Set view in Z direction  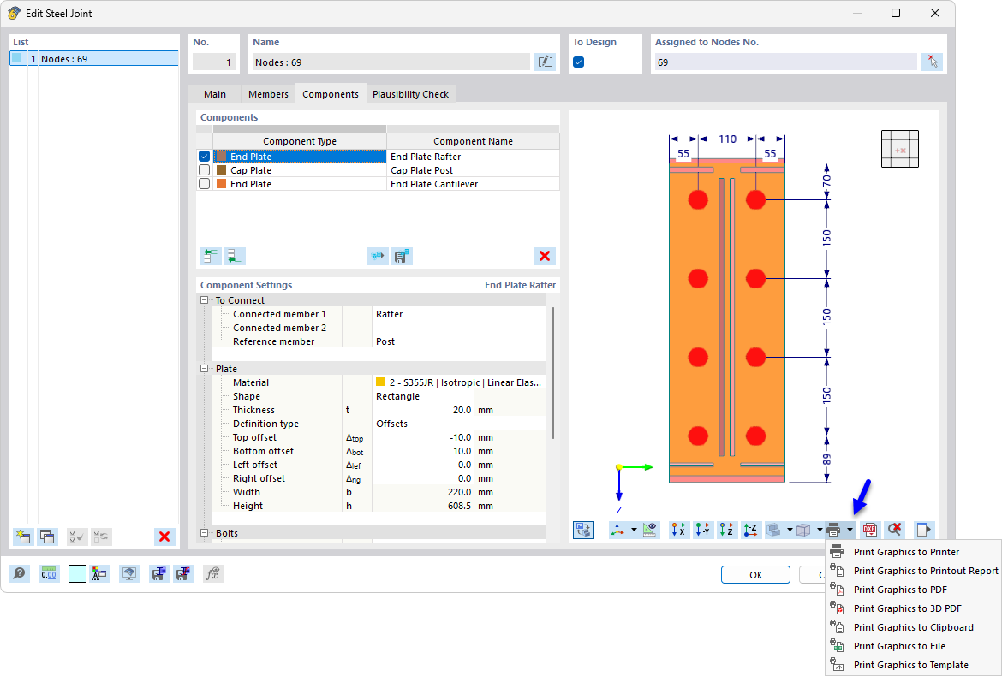(x=726, y=529)
